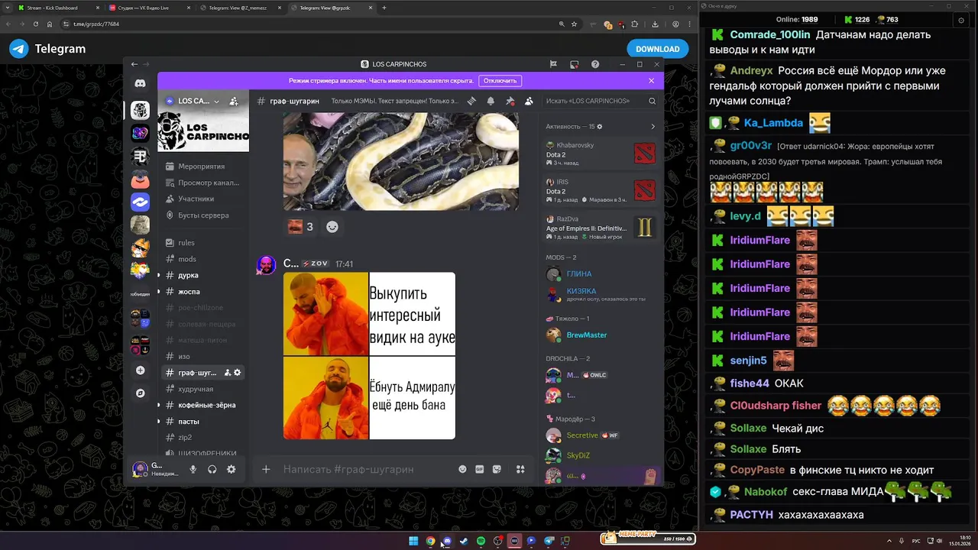Expand the кофейные-зёрна channel
The image size is (978, 550).
tap(159, 405)
